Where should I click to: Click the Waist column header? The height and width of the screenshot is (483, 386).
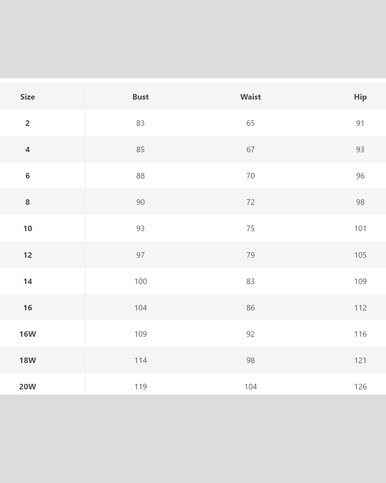250,97
